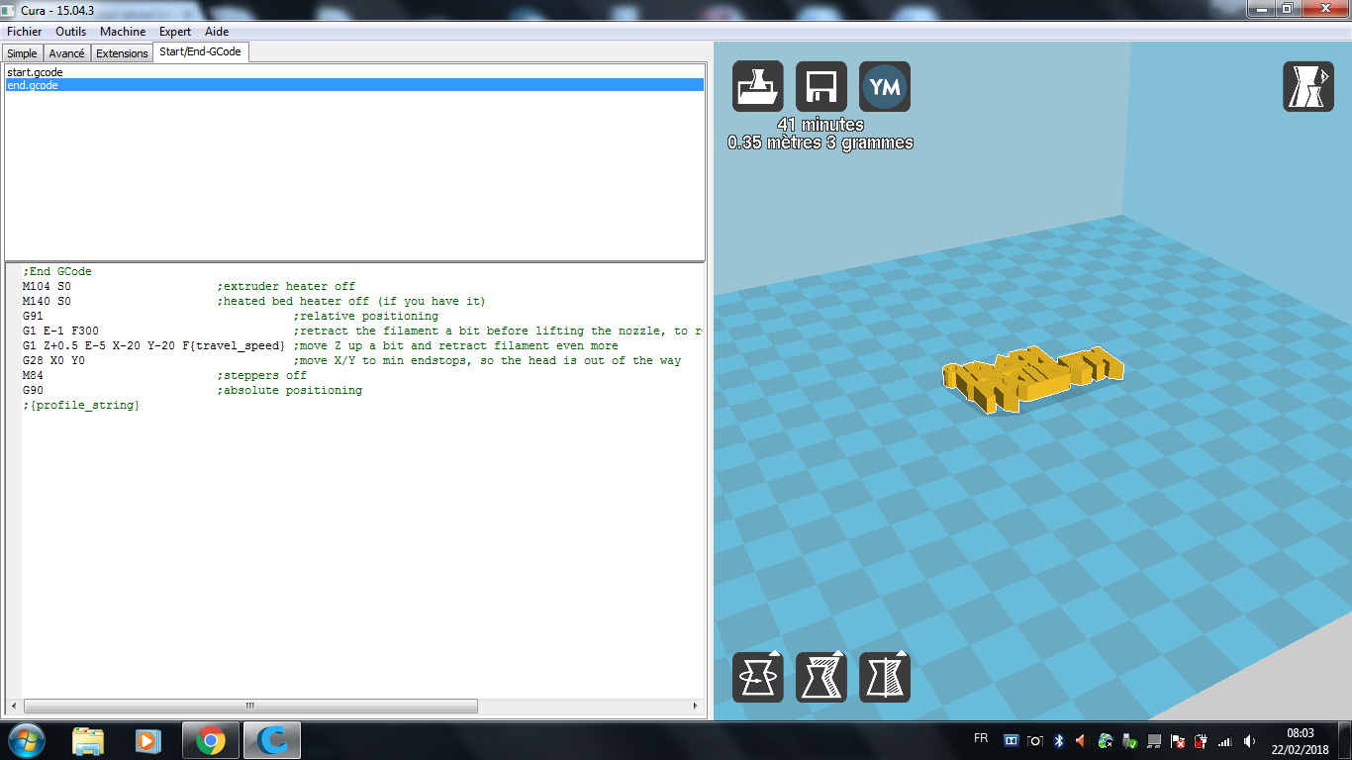1352x760 pixels.
Task: Click the horizontal scrollbar under the G-code editor
Action: click(x=358, y=707)
